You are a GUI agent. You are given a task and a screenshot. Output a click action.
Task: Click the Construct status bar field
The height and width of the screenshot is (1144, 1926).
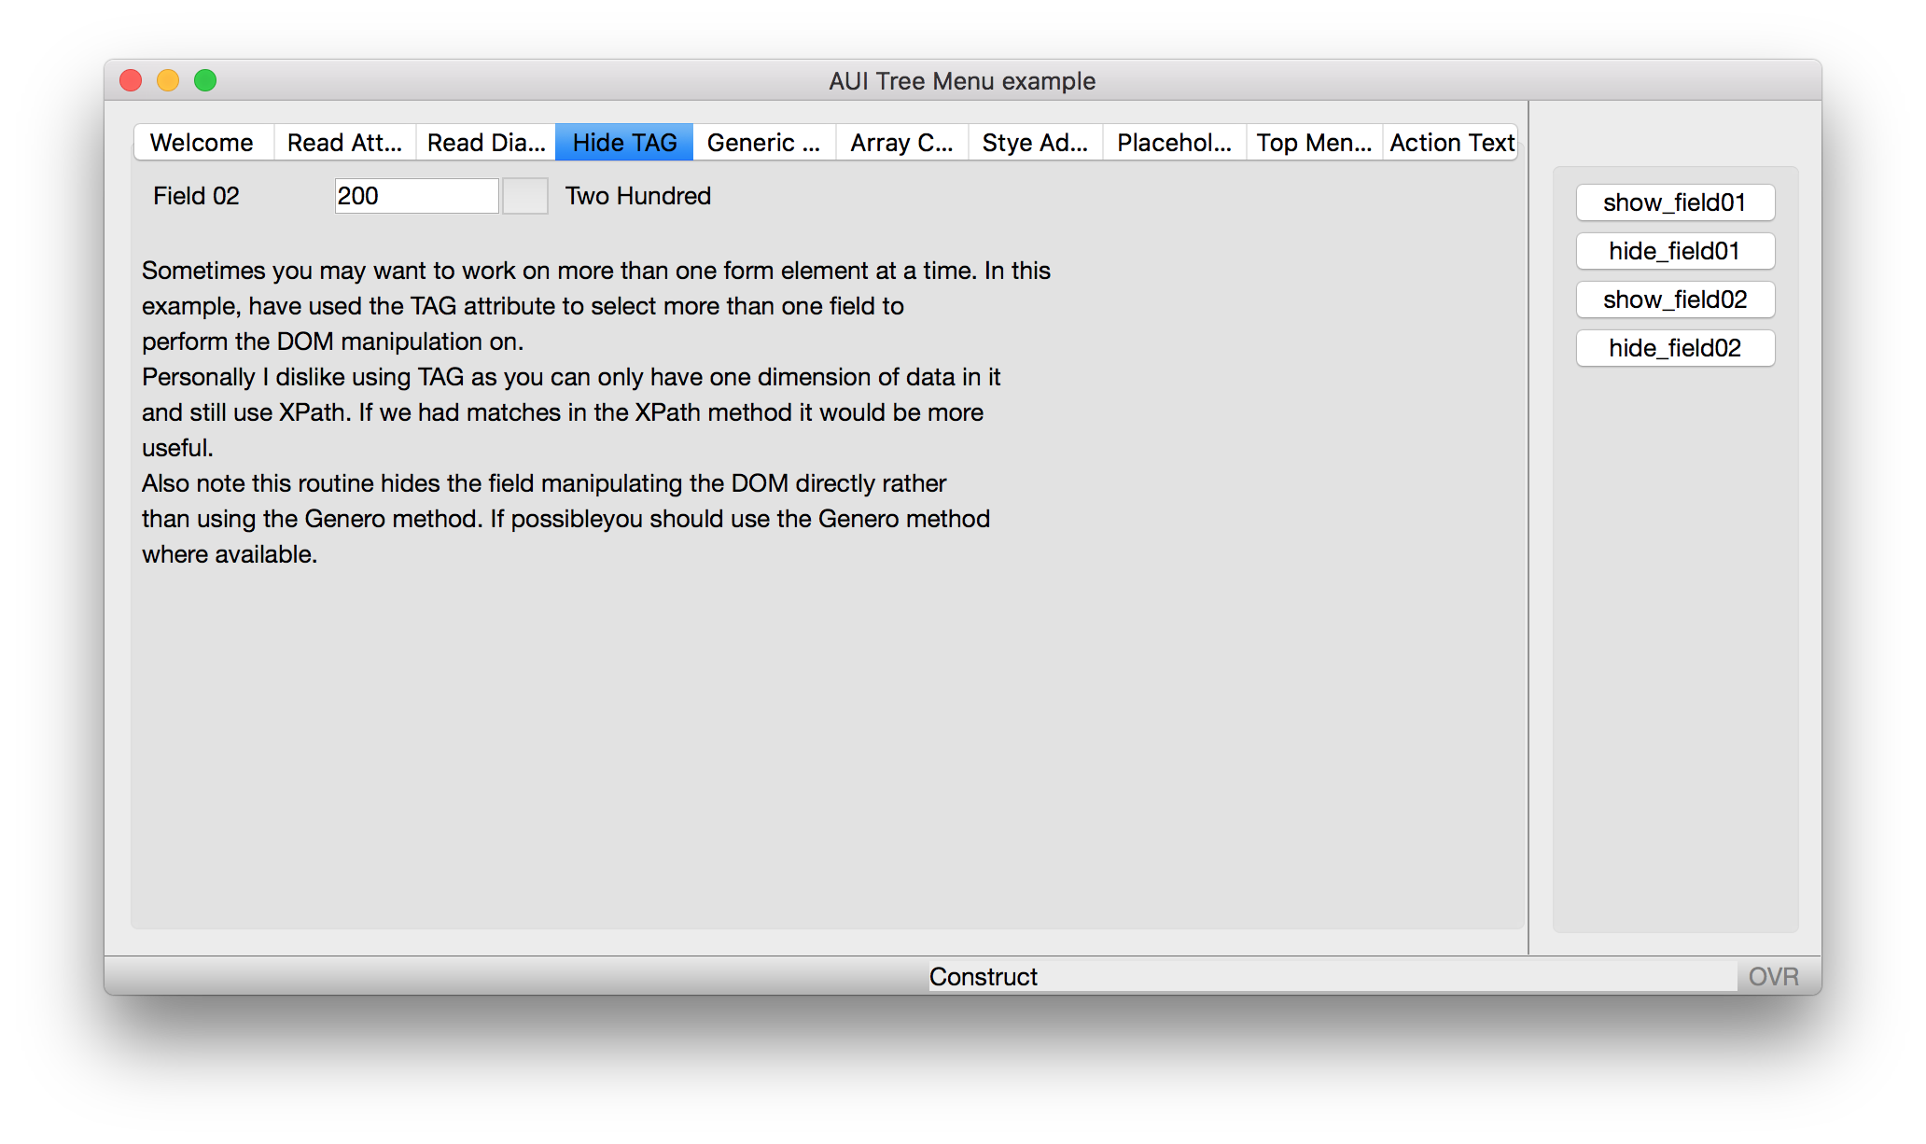[x=1331, y=976]
